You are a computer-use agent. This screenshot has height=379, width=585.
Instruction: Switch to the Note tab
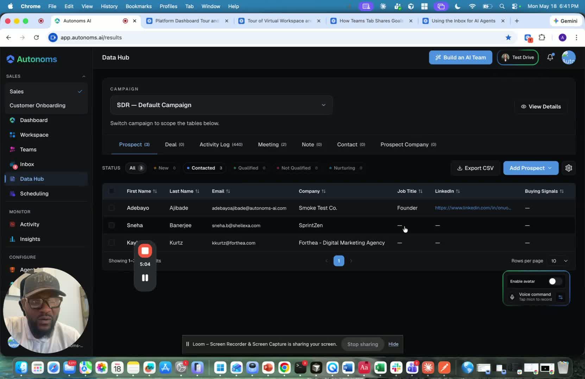(x=312, y=144)
